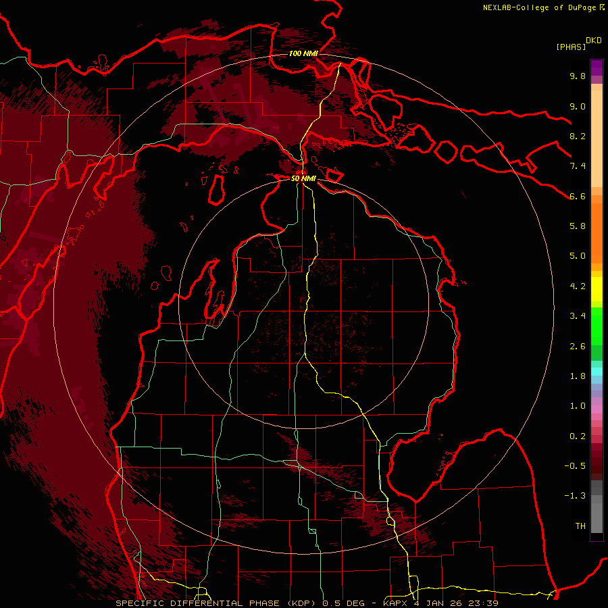Select the 8.2 legend value
This screenshot has width=608, height=608.
tap(578, 136)
